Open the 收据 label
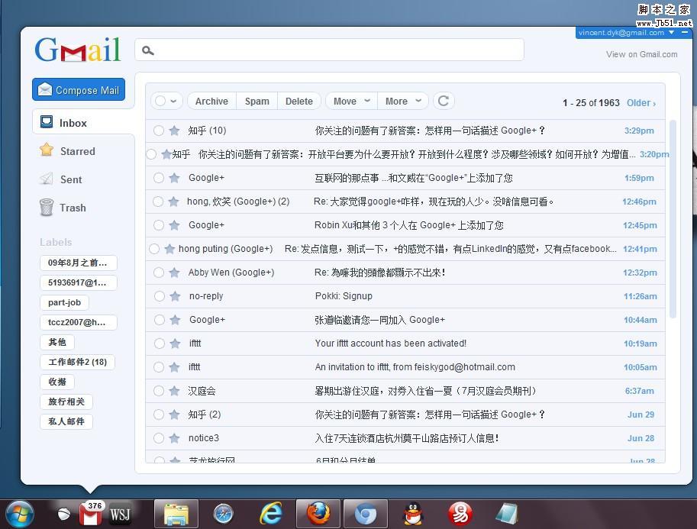The height and width of the screenshot is (529, 697). tap(57, 382)
